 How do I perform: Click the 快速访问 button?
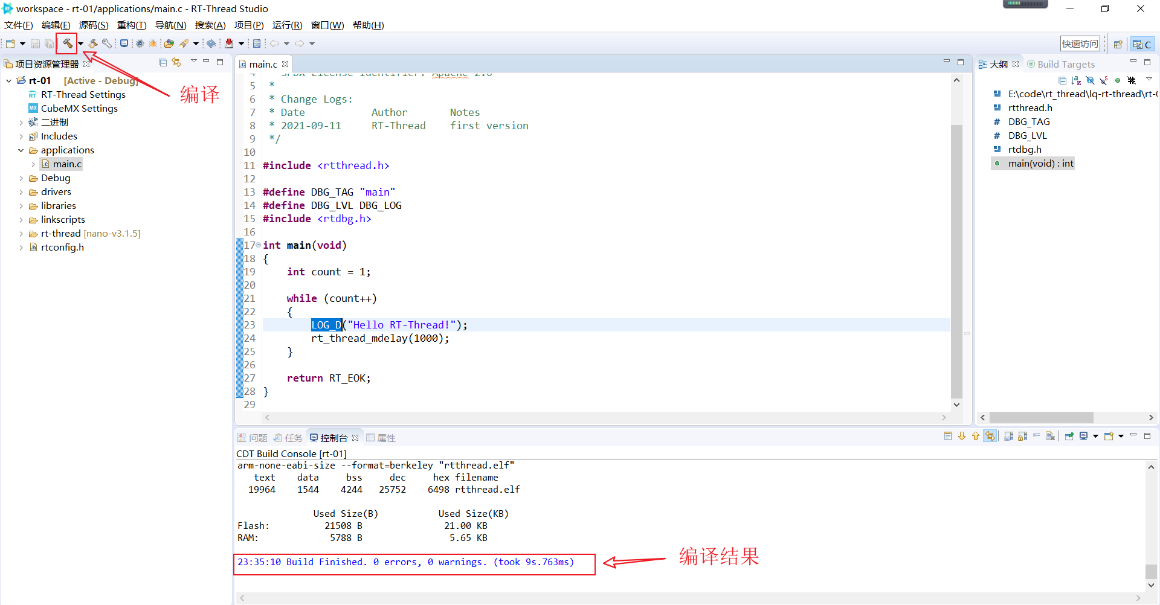(1080, 43)
